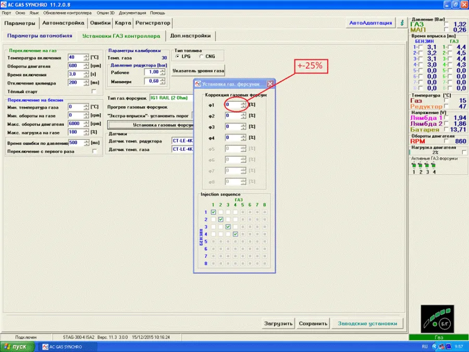Open the Датчик темп. редуктора dropdown
This screenshot has width=469, height=352.
[x=182, y=141]
